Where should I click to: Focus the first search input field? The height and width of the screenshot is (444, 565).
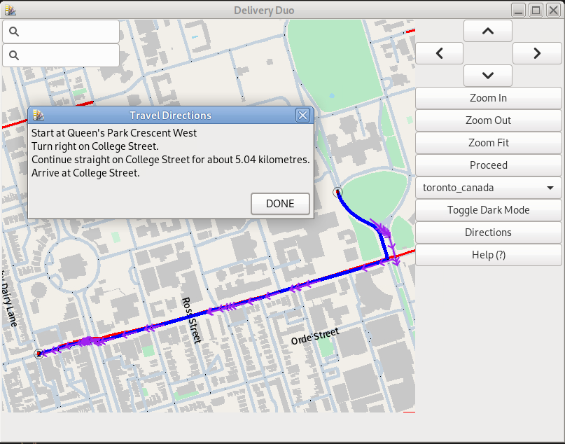68,32
